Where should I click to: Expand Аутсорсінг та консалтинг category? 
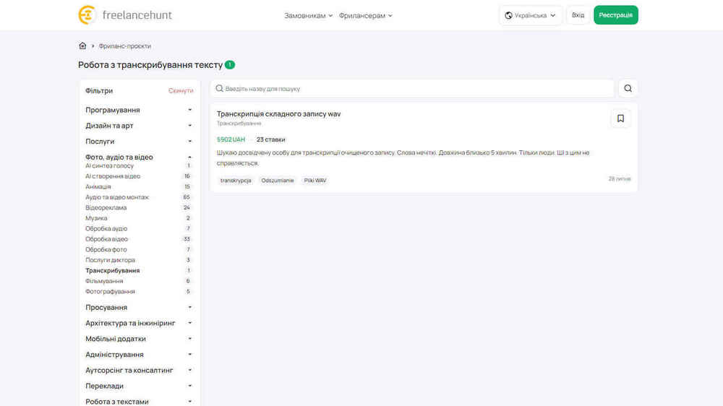click(139, 370)
